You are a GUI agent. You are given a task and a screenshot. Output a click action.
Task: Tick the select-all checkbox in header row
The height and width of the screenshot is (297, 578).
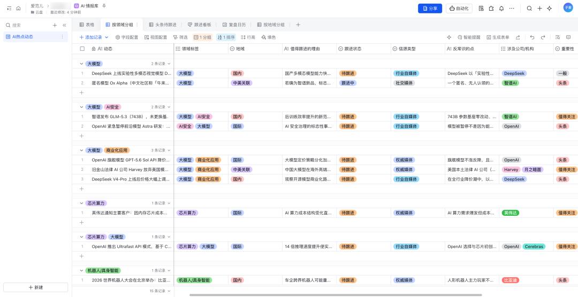pyautogui.click(x=82, y=49)
